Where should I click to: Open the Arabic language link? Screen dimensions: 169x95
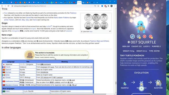(x=8, y=91)
